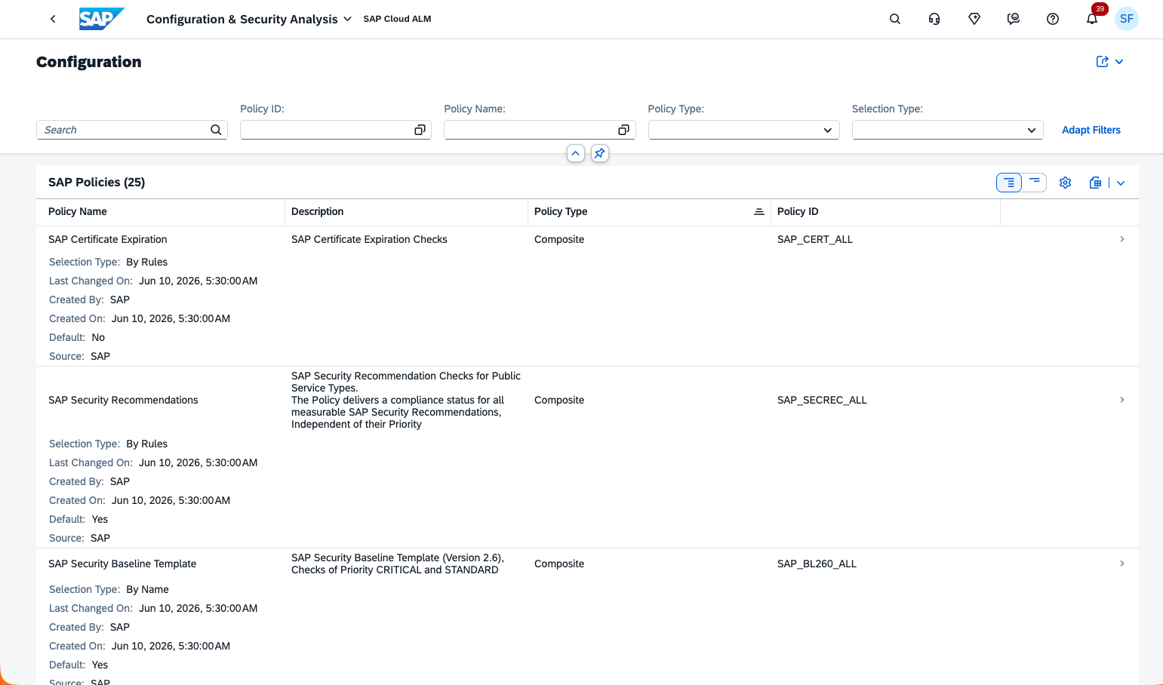Open table settings gear icon
The image size is (1163, 685).
click(x=1065, y=183)
